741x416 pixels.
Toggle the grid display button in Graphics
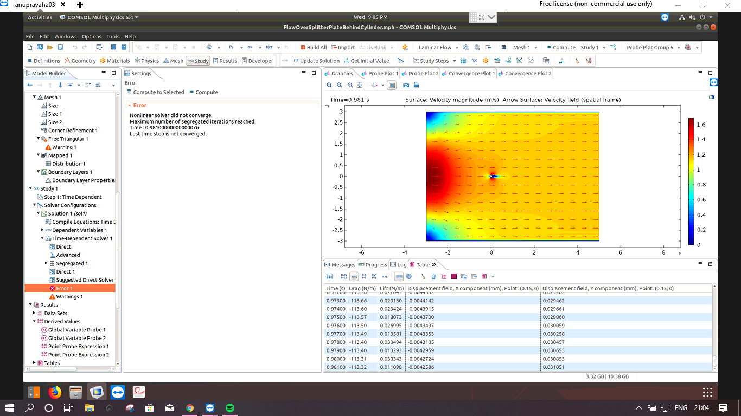coord(392,85)
